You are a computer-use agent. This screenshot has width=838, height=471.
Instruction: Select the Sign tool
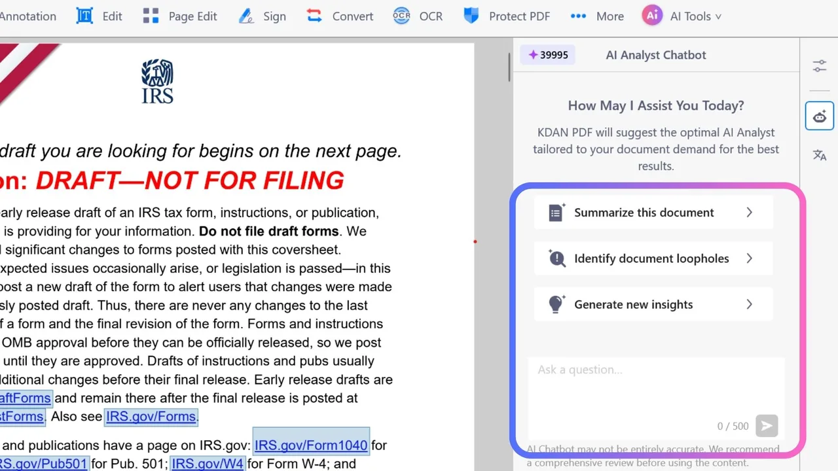tap(262, 16)
